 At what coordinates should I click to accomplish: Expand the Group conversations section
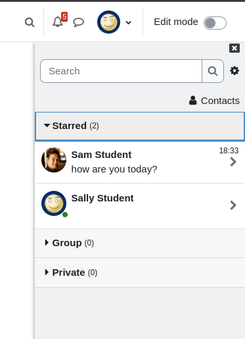point(140,243)
